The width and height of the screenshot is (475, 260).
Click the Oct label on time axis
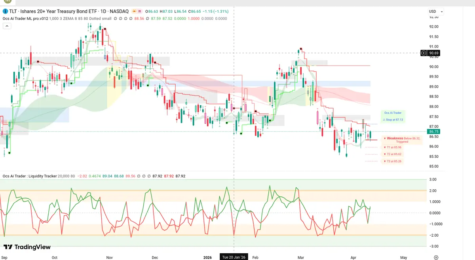coord(54,257)
